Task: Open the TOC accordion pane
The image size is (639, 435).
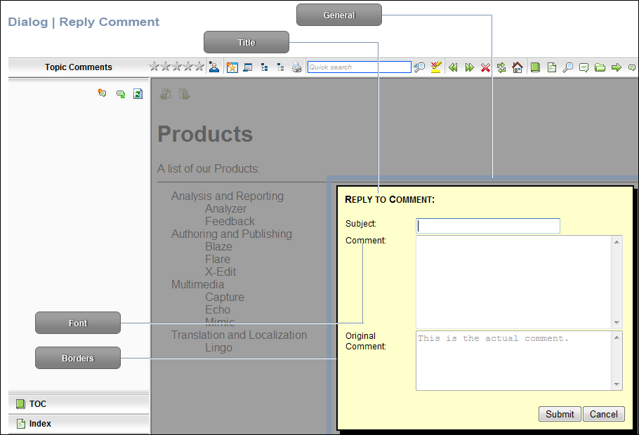Action: 79,404
